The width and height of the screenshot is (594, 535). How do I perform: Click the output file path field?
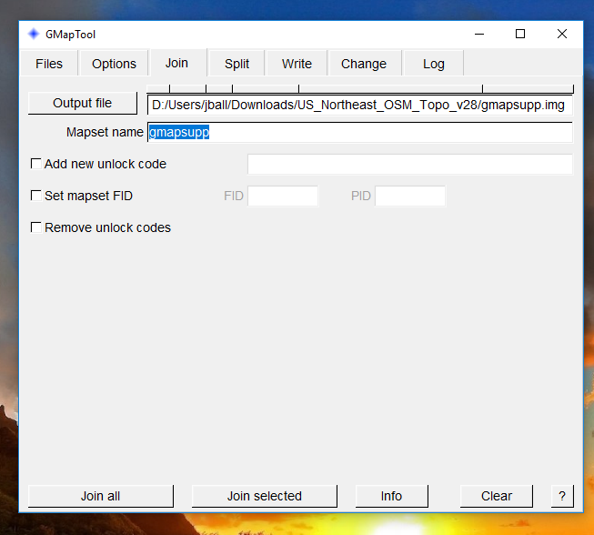pyautogui.click(x=360, y=105)
